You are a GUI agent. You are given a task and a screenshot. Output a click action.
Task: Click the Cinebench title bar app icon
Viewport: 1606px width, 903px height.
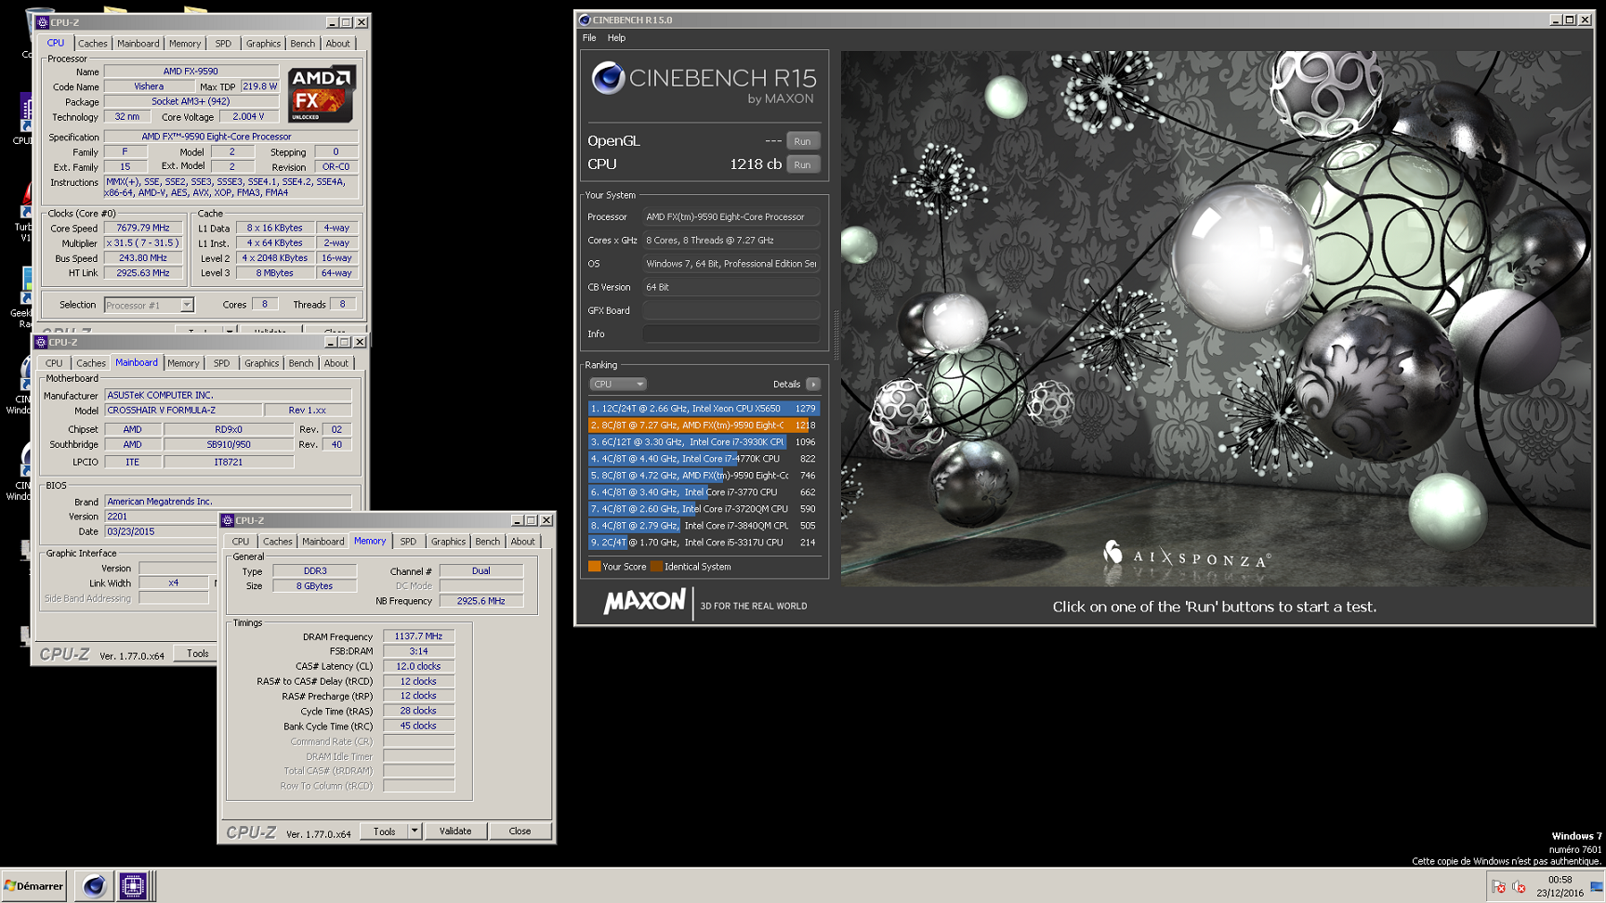(585, 20)
